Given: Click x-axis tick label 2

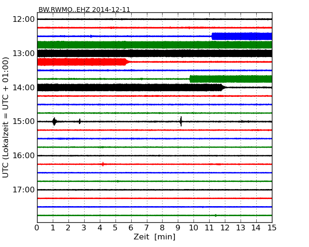Looking at the screenshot, I should pos(68,228).
